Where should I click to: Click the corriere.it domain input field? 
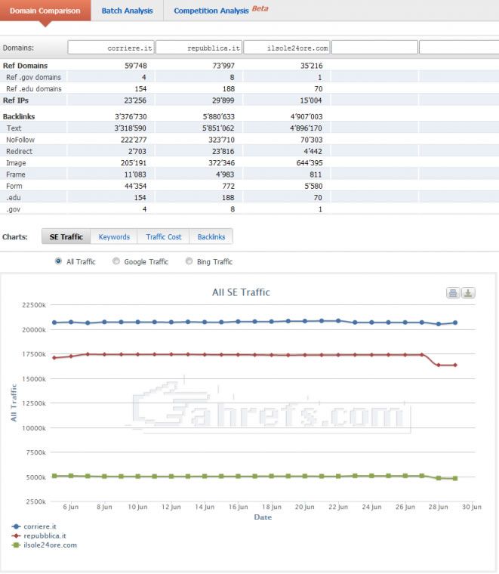point(111,48)
